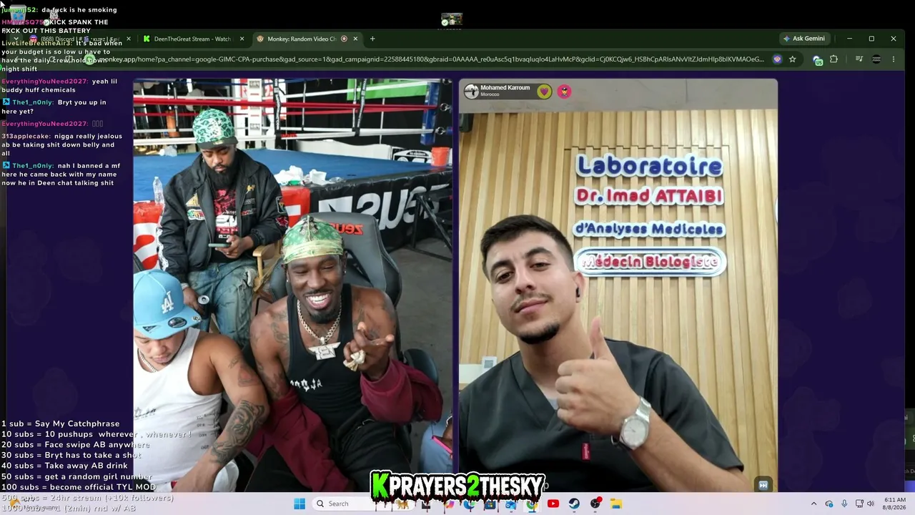Open the Chrome extensions puzzle icon
The width and height of the screenshot is (915, 515).
point(834,59)
